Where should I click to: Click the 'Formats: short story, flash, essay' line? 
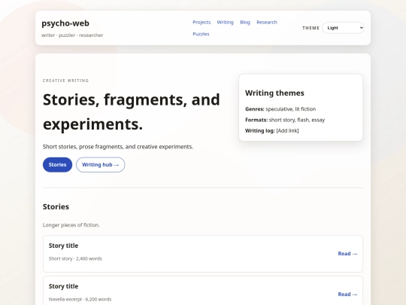pyautogui.click(x=285, y=120)
